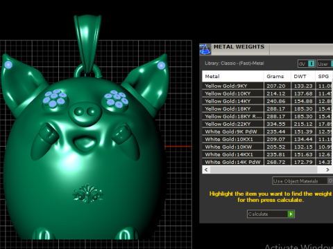Click the right arrow of the table scrollbar

click(327, 169)
